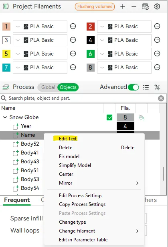Screen dimensions: 168x247
Task: Open filament 2 PLA Basic dropdown
Action: (x=124, y=26)
